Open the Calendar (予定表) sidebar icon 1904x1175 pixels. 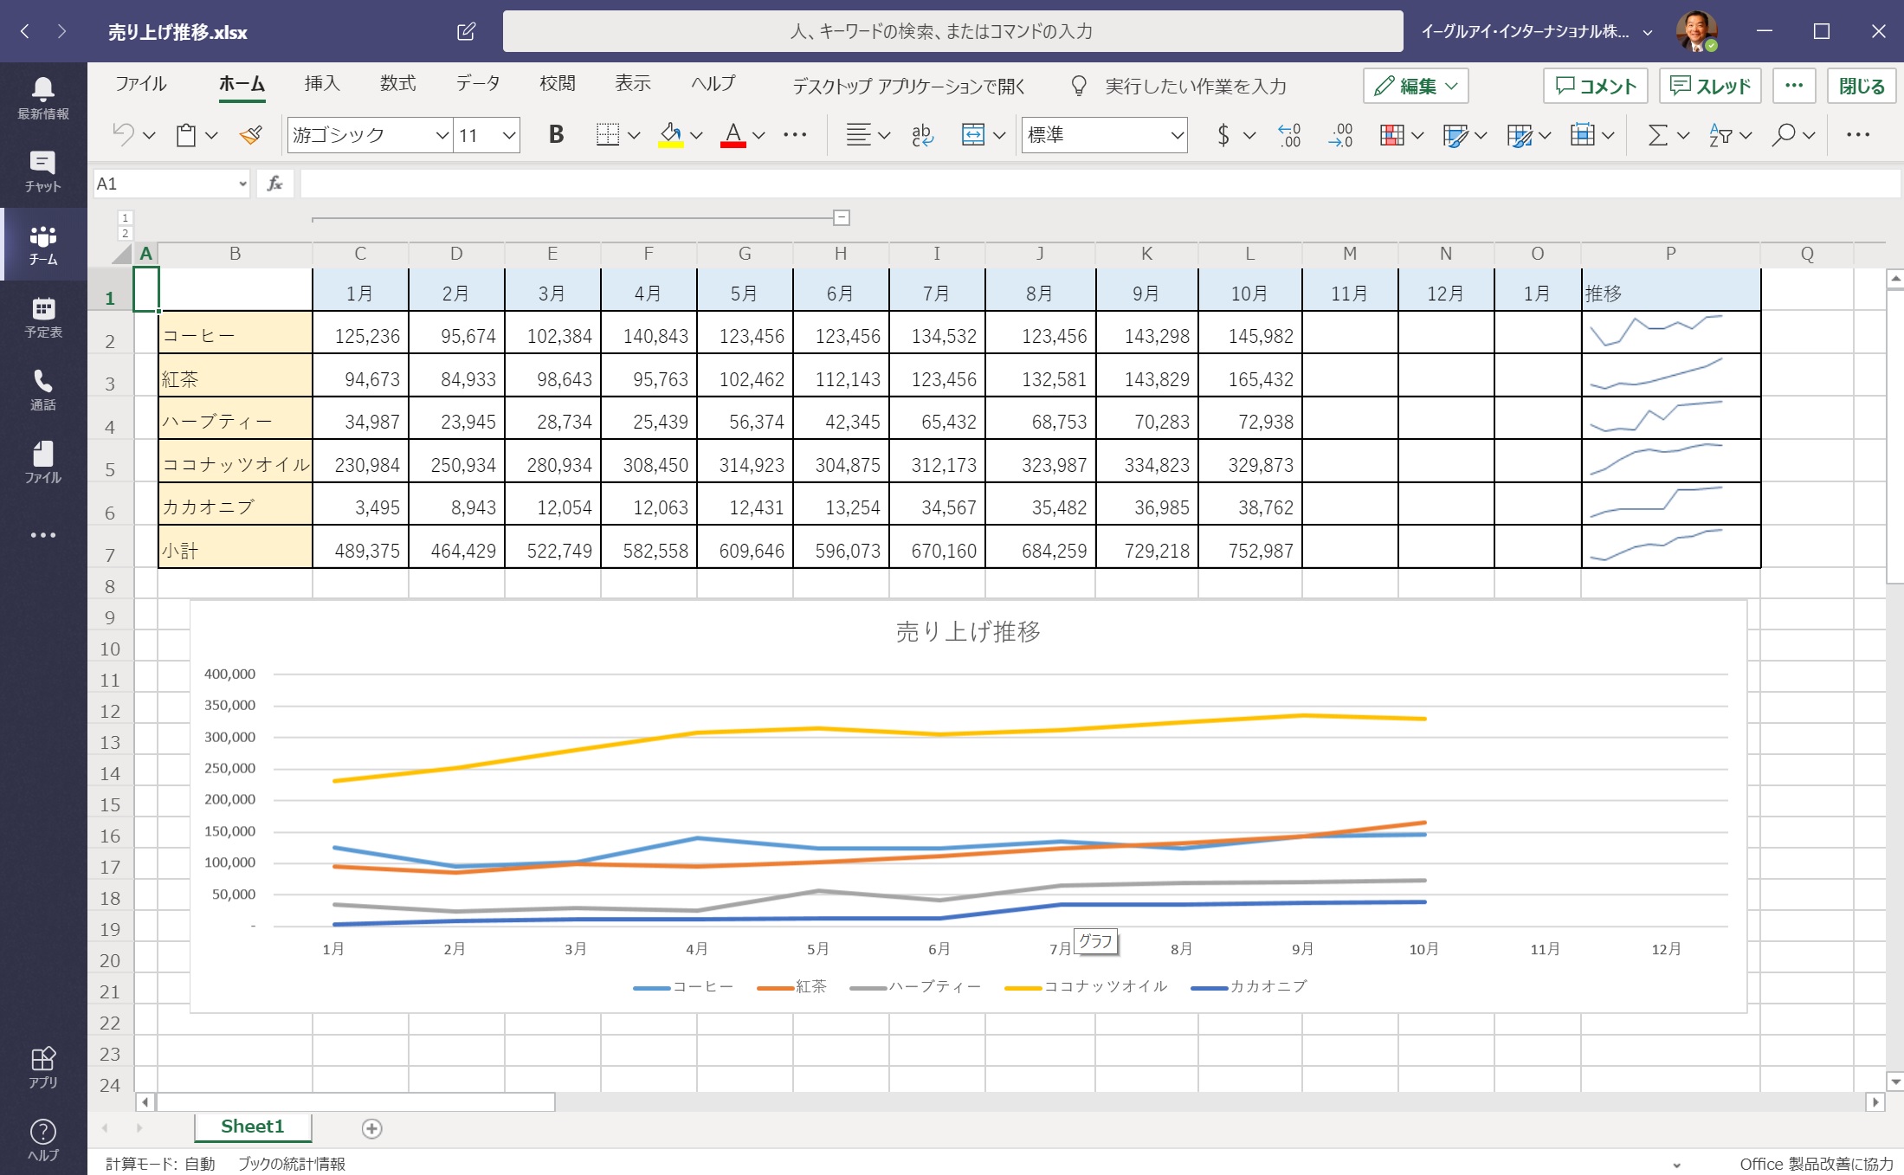click(43, 317)
